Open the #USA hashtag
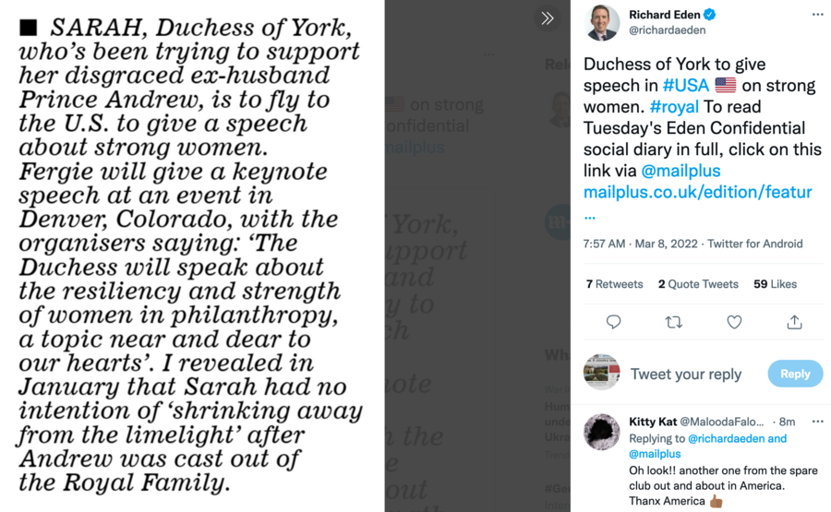This screenshot has height=512, width=831. (x=686, y=86)
